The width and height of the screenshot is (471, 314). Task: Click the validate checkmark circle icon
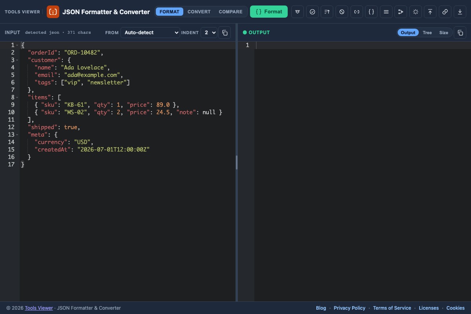312,12
